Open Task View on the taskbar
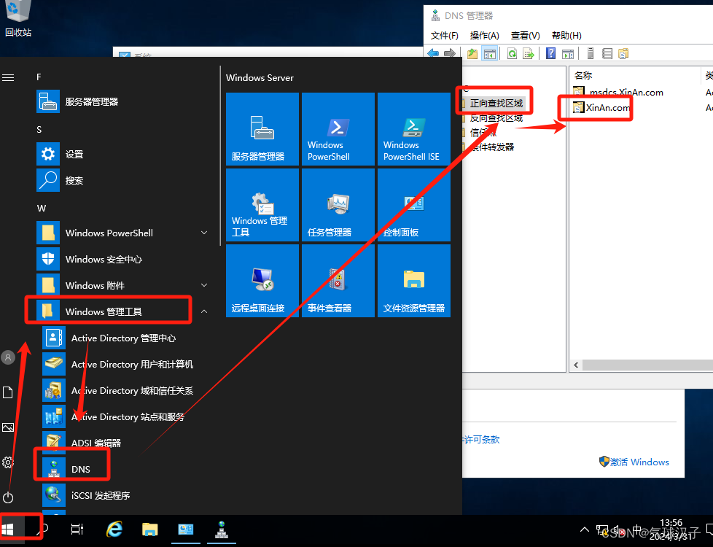This screenshot has height=547, width=713. tap(77, 529)
